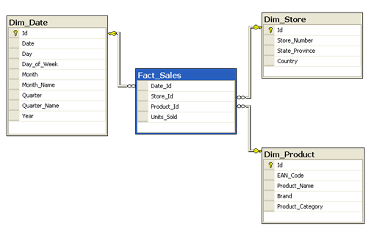Click the infinity connector beside Product_Id

[241, 106]
